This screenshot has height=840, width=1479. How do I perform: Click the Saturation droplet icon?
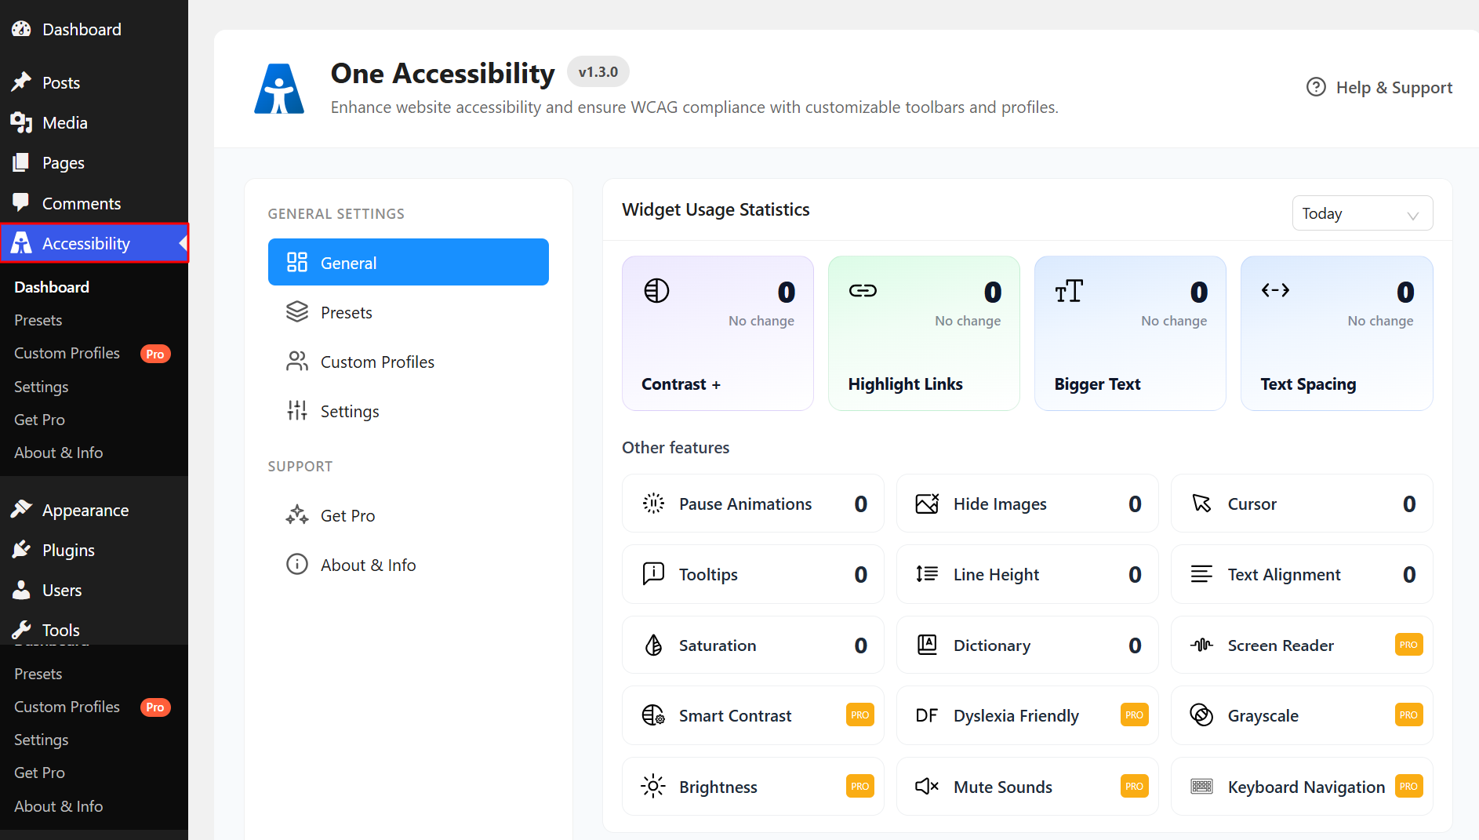653,645
